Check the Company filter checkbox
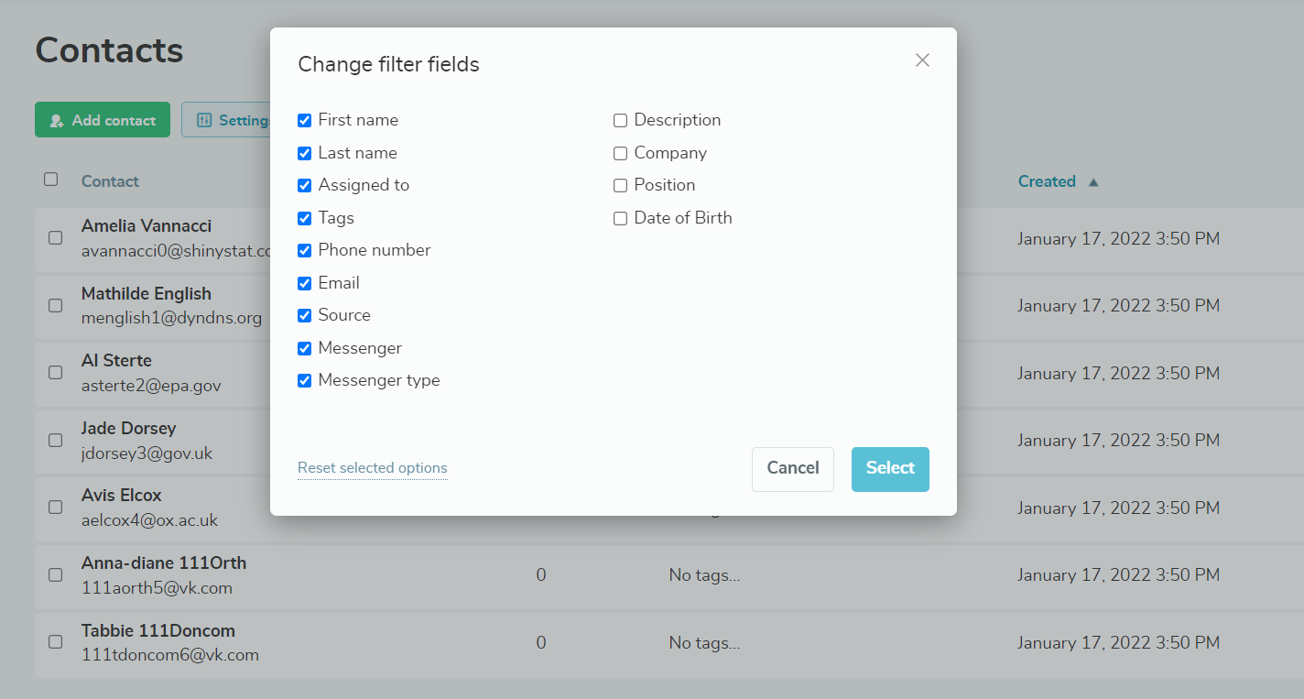1304x699 pixels. pos(621,153)
